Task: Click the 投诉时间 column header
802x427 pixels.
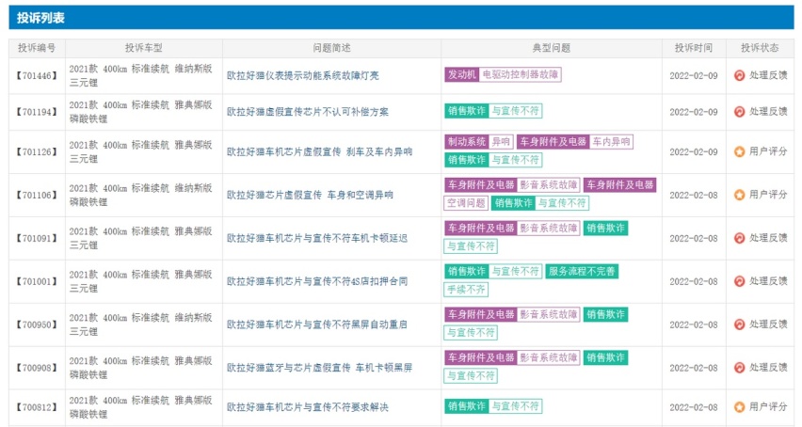Action: click(694, 48)
